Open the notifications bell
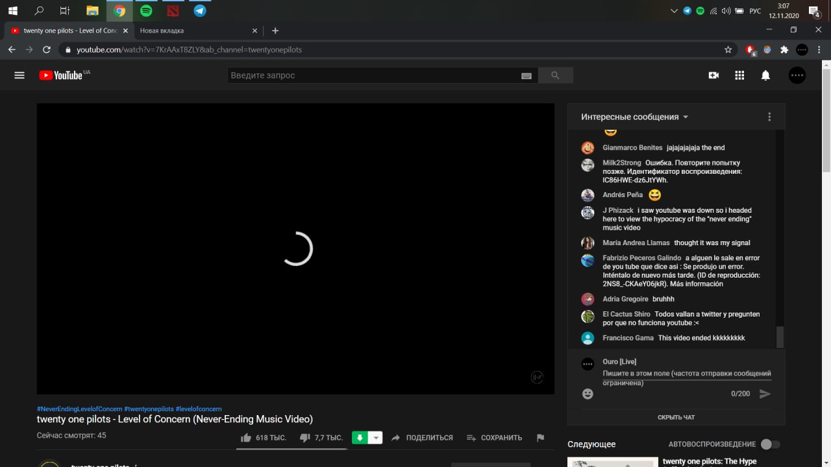Viewport: 831px width, 467px height. tap(765, 75)
